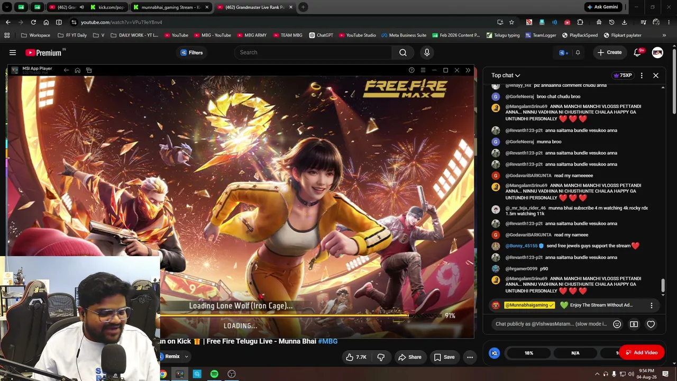Image resolution: width=677 pixels, height=381 pixels.
Task: Open browser downloads
Action: [624, 22]
